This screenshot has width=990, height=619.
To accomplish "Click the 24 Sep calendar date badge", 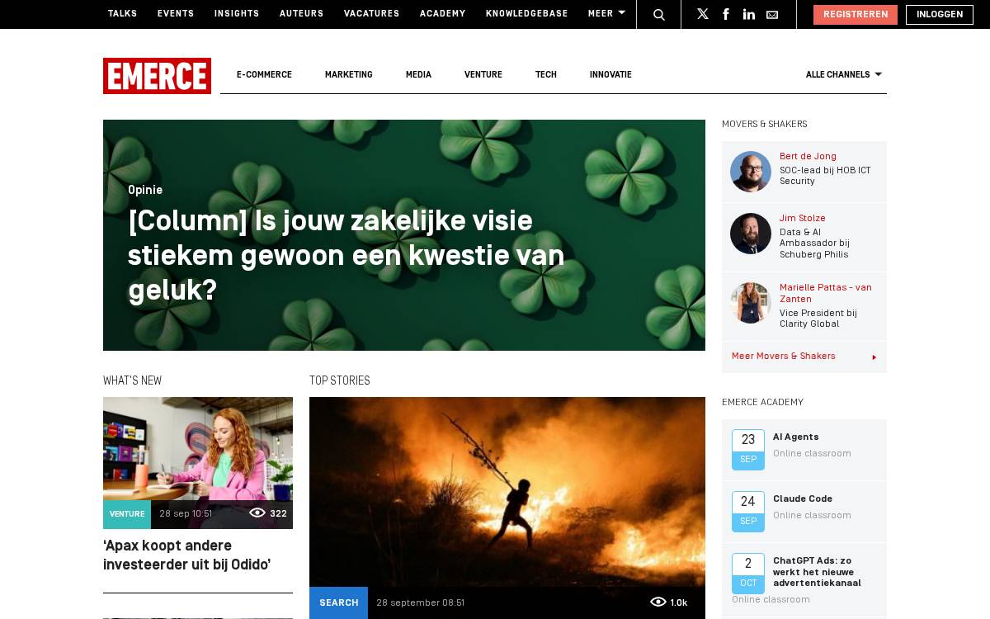I will coord(748,512).
